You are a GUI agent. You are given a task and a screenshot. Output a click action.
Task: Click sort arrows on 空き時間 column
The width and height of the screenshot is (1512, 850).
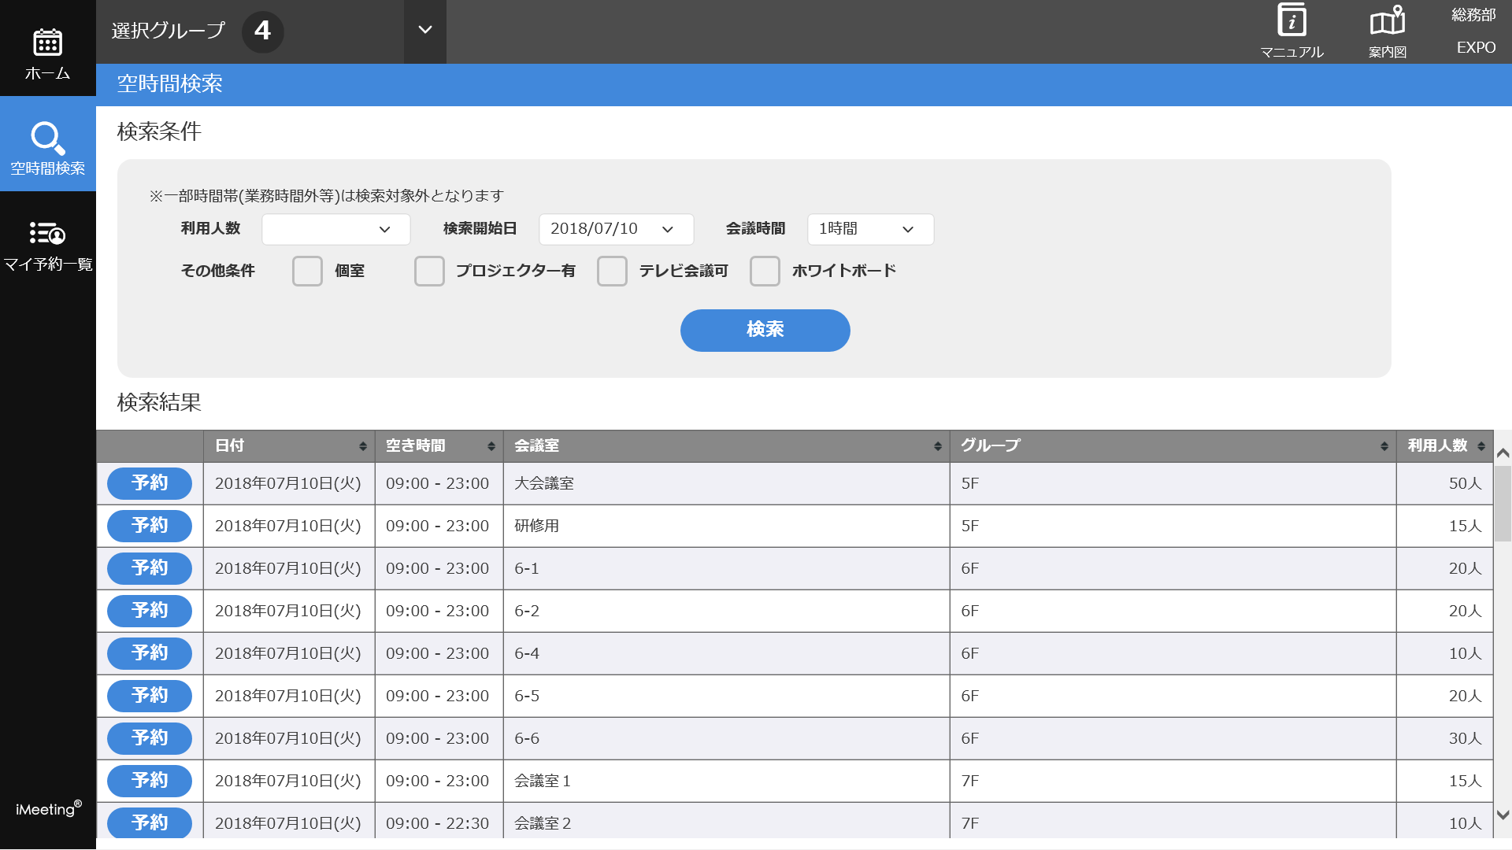point(491,446)
